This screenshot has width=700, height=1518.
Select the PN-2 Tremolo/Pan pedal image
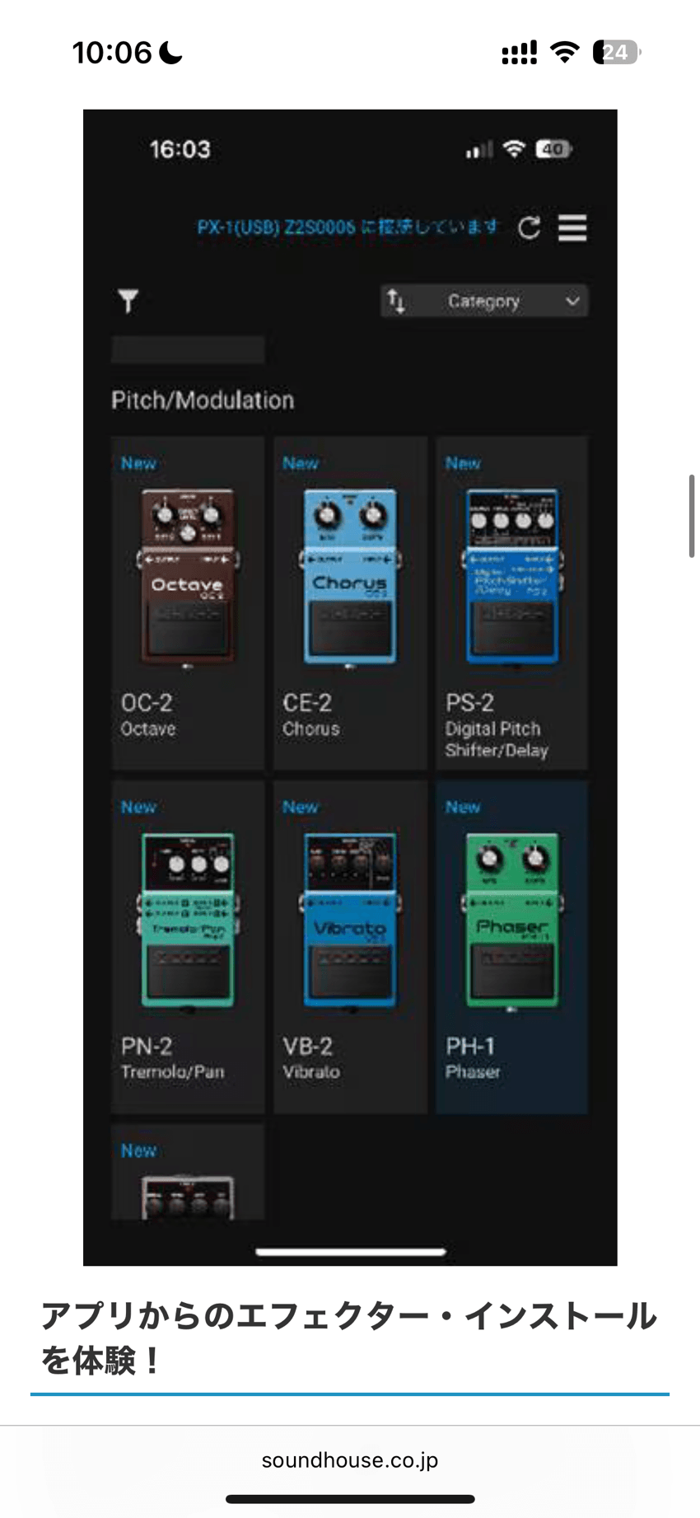coord(188,921)
